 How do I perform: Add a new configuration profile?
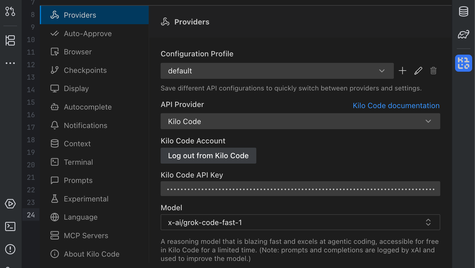[402, 71]
